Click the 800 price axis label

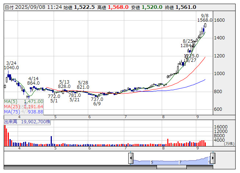218,92
